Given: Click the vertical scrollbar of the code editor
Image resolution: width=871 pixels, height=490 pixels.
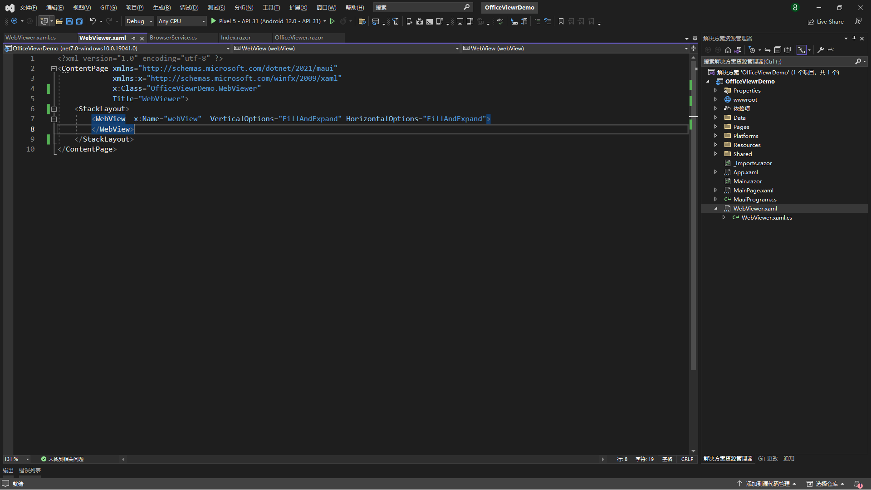Looking at the screenshot, I should tap(693, 216).
